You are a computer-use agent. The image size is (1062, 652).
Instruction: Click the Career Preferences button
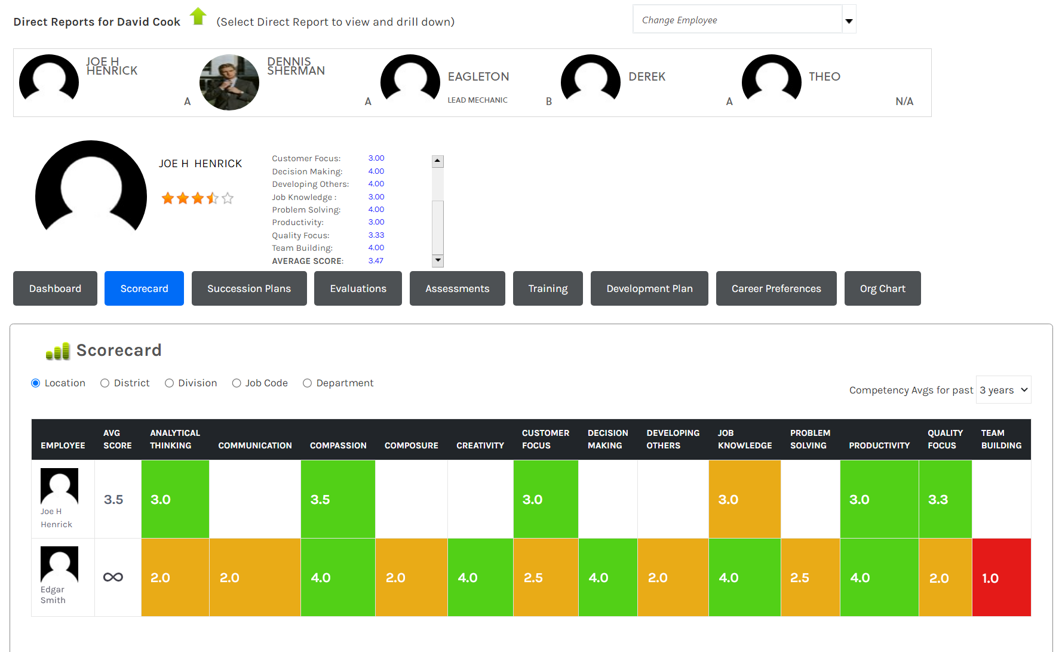point(776,288)
